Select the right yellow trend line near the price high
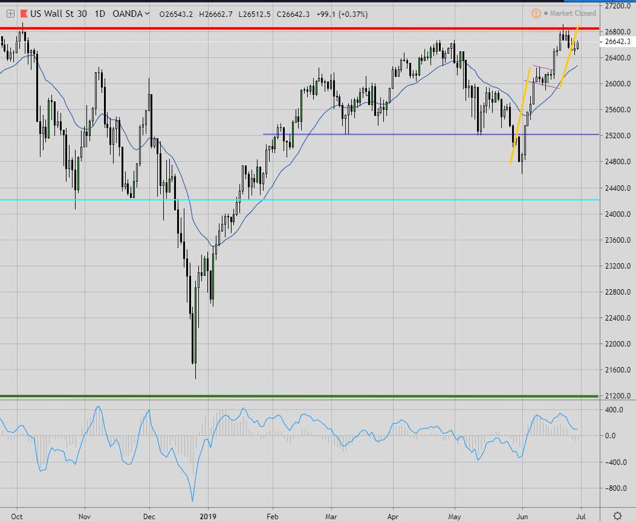The width and height of the screenshot is (636, 521). [569, 57]
